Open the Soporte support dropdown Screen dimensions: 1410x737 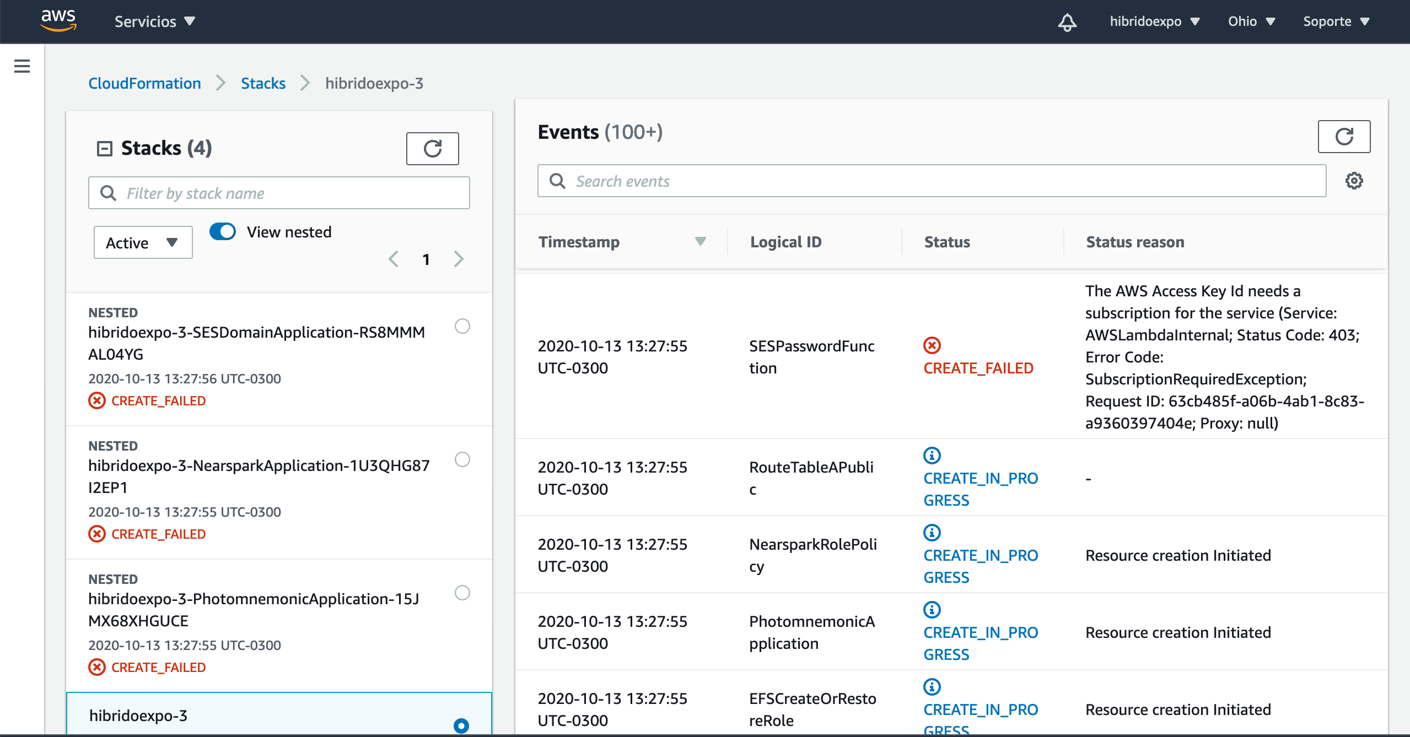coord(1337,21)
